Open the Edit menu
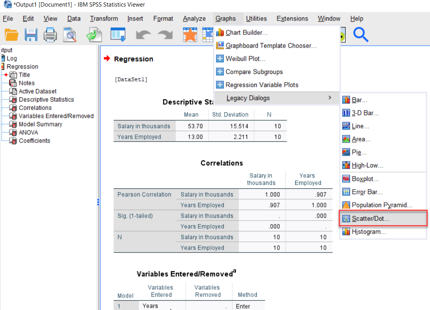 (x=28, y=19)
